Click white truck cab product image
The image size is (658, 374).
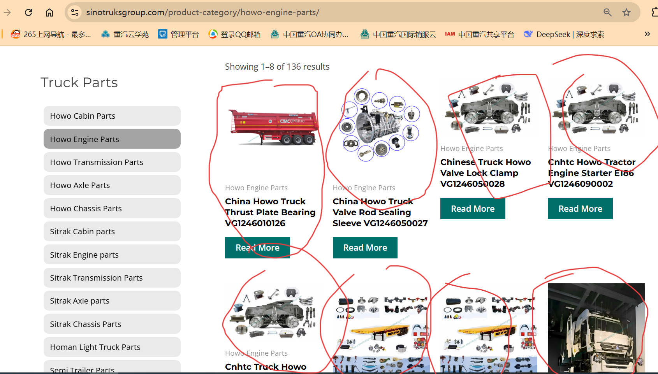point(596,328)
